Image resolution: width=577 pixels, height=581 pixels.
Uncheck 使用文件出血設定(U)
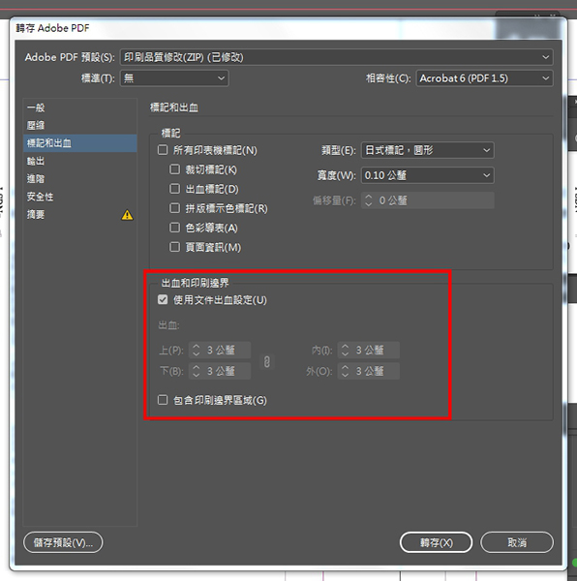(163, 299)
